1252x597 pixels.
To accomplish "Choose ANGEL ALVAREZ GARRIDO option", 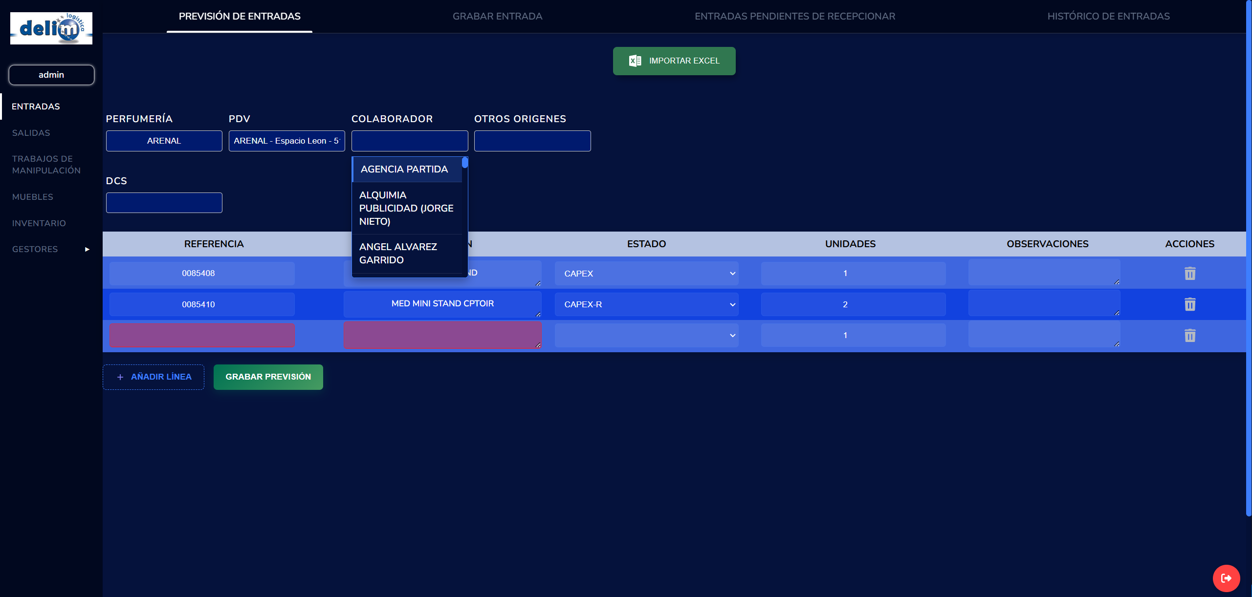I will click(398, 254).
